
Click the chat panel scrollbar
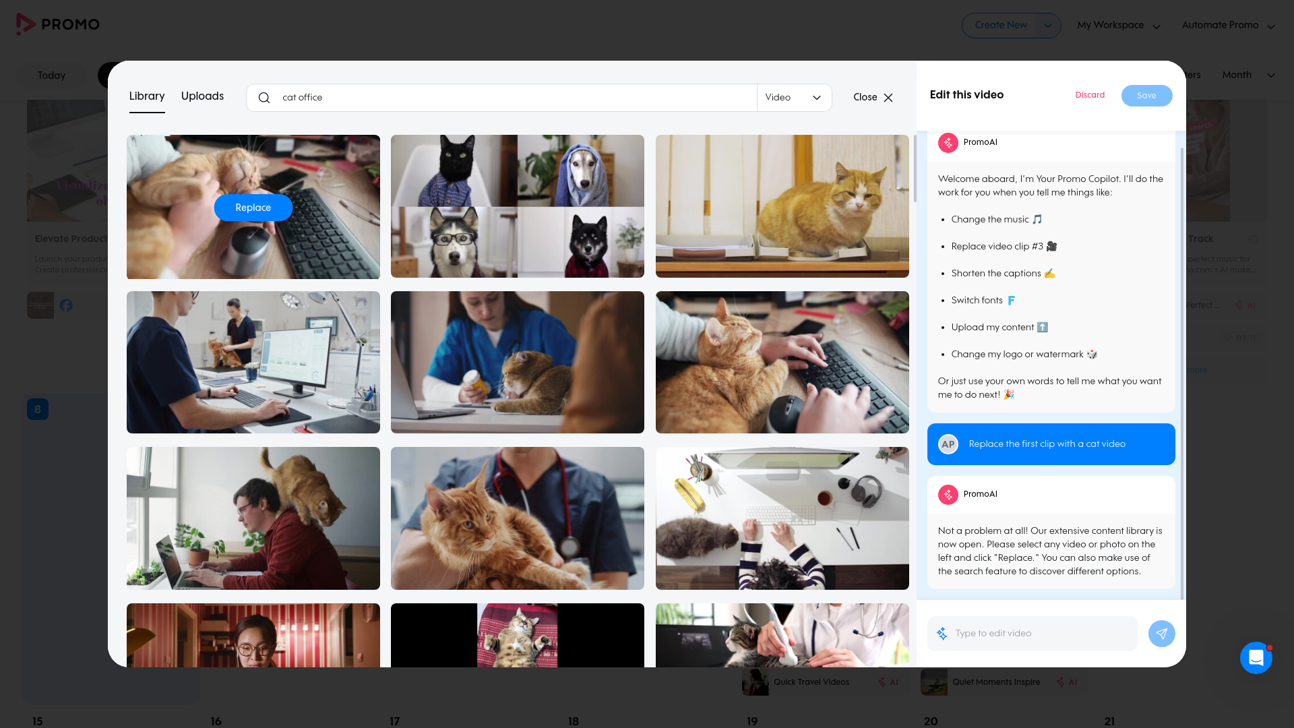[x=1182, y=373]
